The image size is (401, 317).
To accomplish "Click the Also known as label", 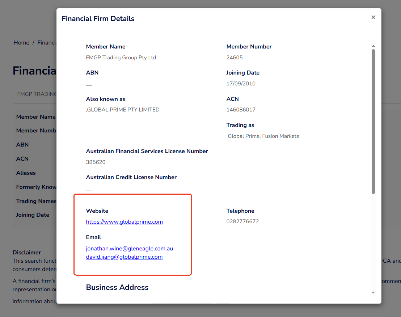I will 106,99.
